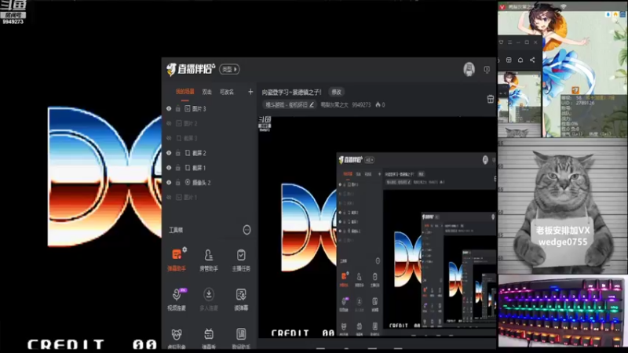
Task: Show the hidden 图片 1 source
Action: pos(169,198)
